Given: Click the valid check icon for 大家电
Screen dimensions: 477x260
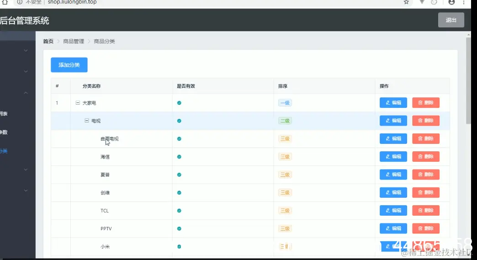Looking at the screenshot, I should point(179,103).
